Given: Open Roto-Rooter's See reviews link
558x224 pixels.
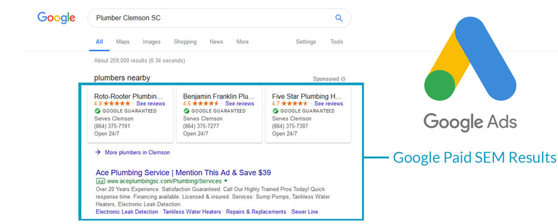Looking at the screenshot, I should [x=151, y=103].
